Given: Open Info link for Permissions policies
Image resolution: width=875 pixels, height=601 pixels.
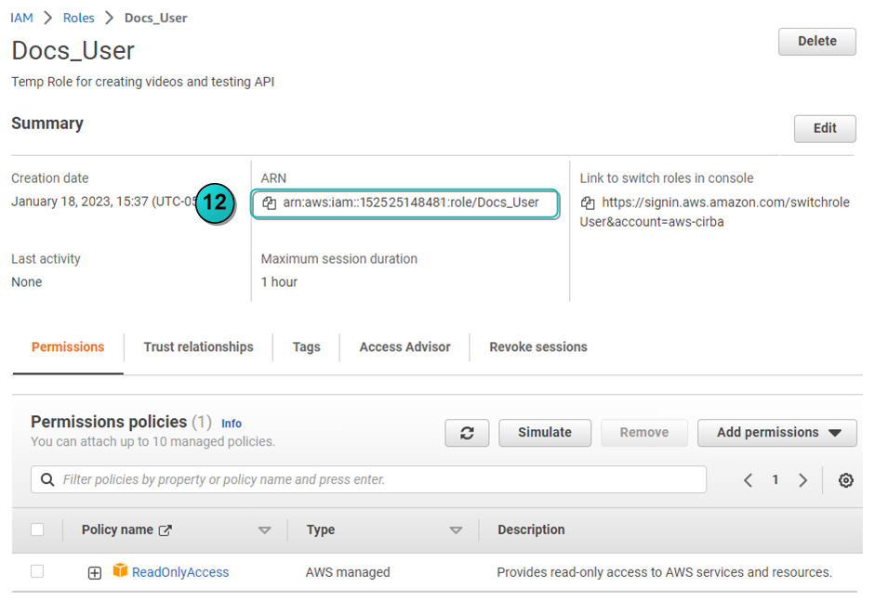Looking at the screenshot, I should coord(232,424).
